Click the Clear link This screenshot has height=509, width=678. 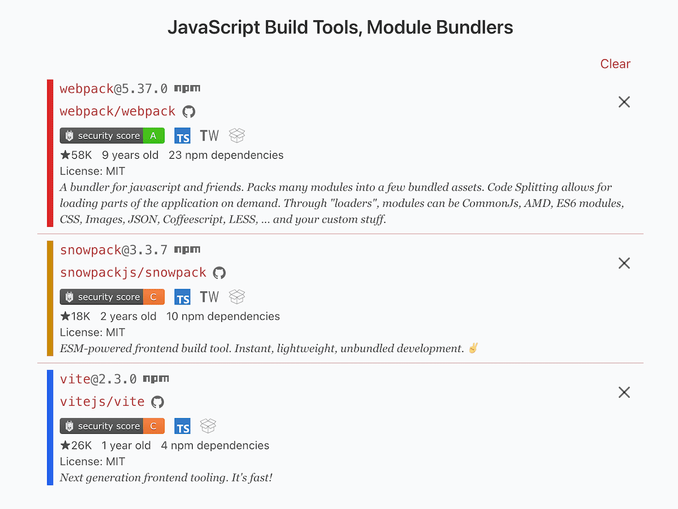point(615,64)
